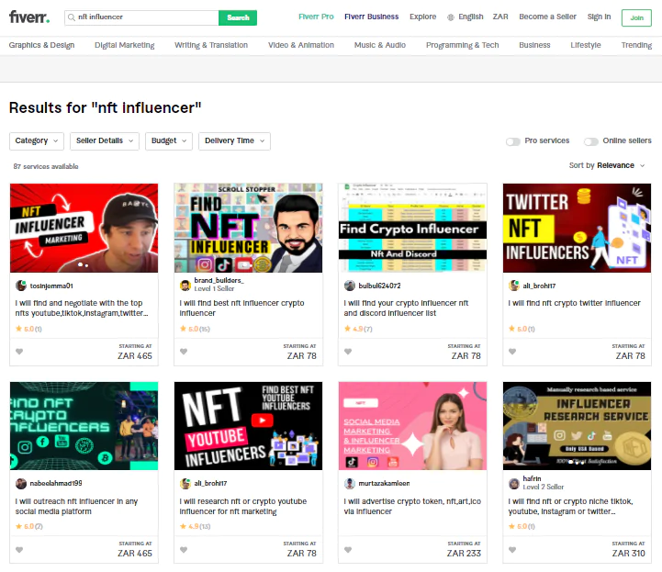The width and height of the screenshot is (662, 572).
Task: Expand the Seller Details filter dropdown
Action: click(105, 141)
